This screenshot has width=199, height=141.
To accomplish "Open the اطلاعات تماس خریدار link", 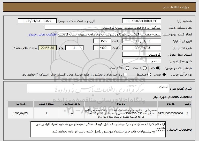I will click(x=43, y=35).
